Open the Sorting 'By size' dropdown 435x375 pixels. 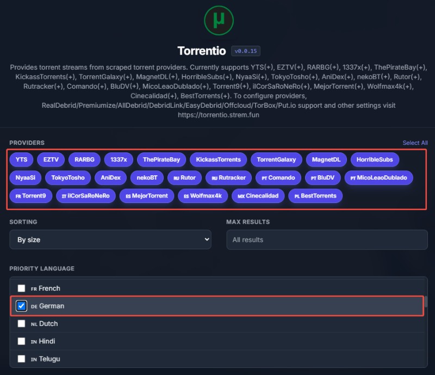tap(110, 239)
